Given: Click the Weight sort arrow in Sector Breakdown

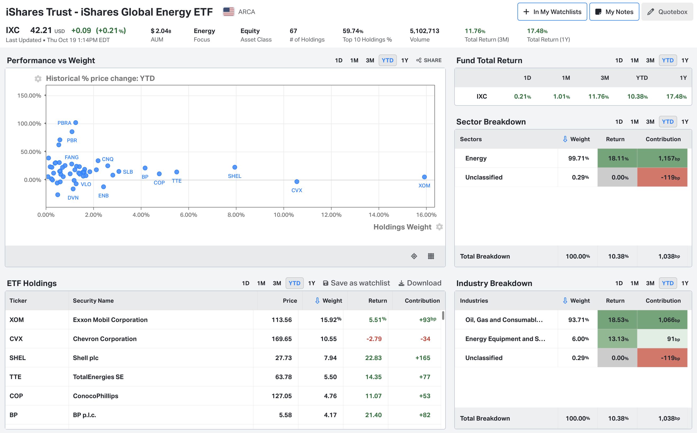Looking at the screenshot, I should [565, 139].
